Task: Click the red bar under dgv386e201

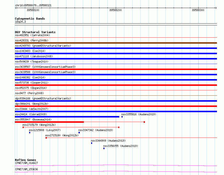Action: [x=116, y=106]
